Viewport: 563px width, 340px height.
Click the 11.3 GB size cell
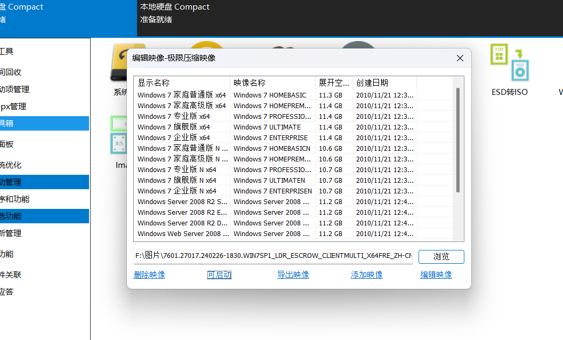click(331, 95)
